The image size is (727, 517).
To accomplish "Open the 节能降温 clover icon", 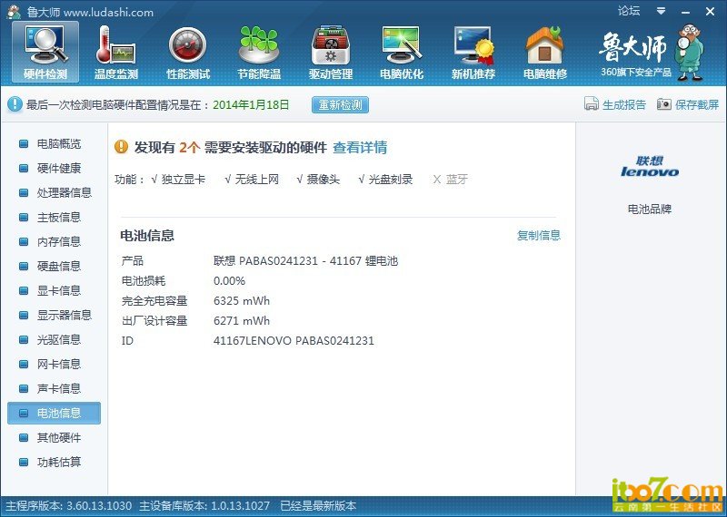I will [x=259, y=53].
